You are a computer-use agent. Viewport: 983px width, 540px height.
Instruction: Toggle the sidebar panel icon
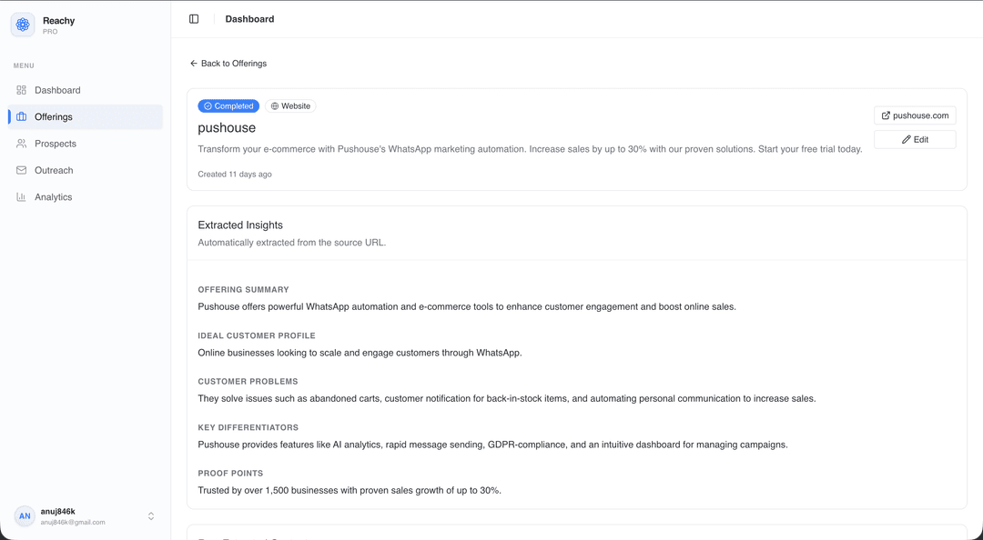[x=194, y=19]
